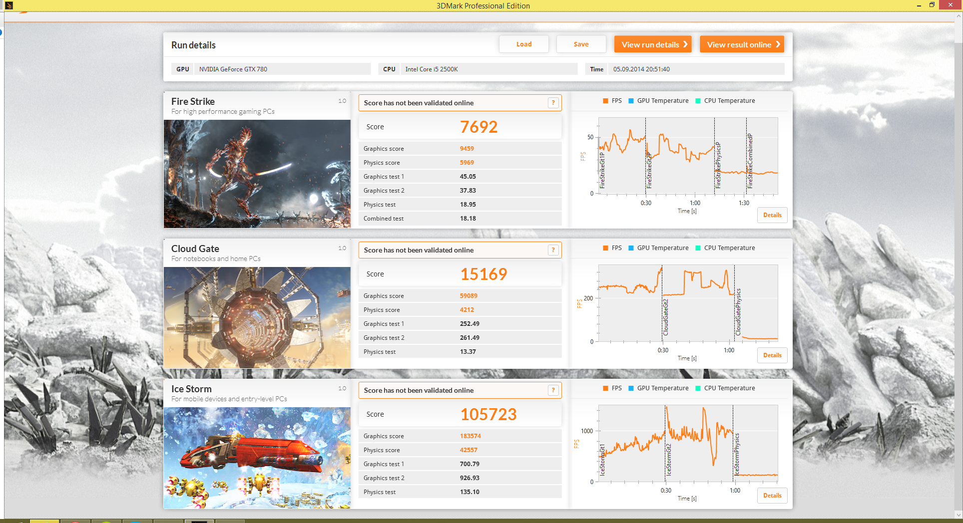Click the Fire Strike score 7692
The width and height of the screenshot is (963, 523).
click(x=479, y=127)
